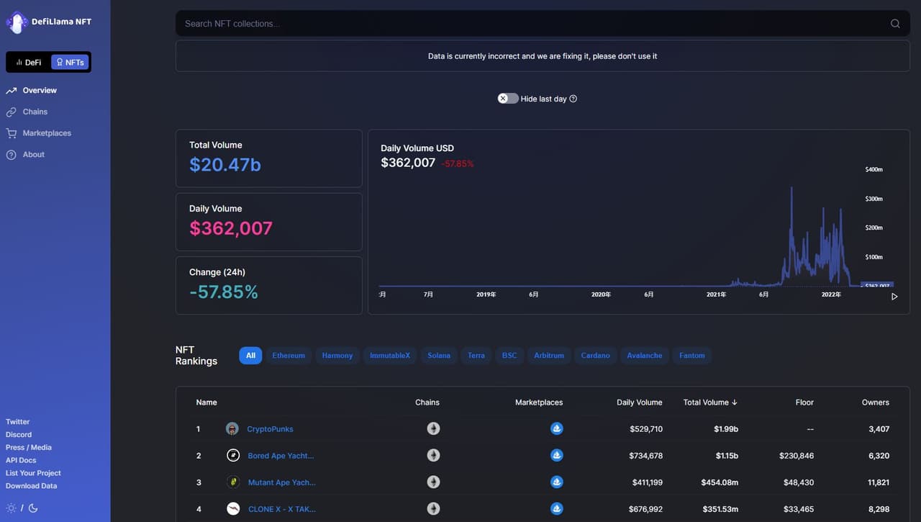Filter rankings by Solana chain
This screenshot has height=522, width=921.
[439, 356]
